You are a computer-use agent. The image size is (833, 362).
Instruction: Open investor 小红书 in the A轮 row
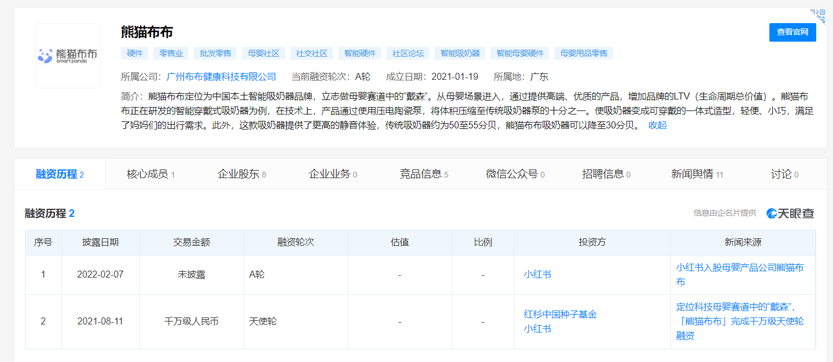pos(537,275)
